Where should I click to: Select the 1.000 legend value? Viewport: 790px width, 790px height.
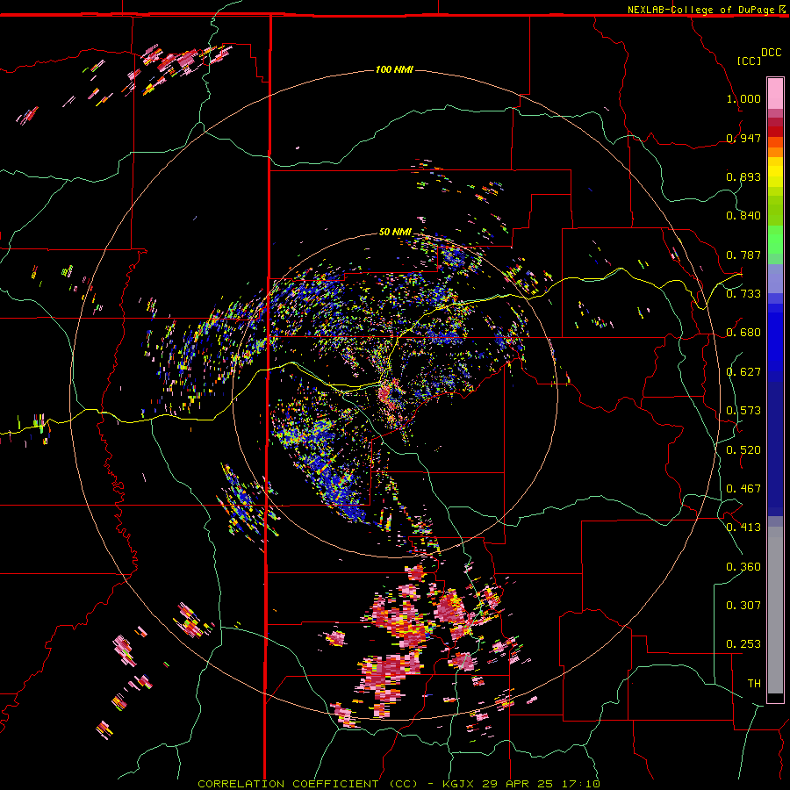pos(743,98)
